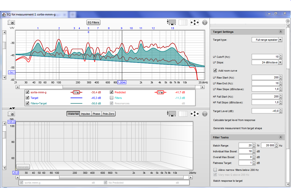Enable Allow narrow filters below 200 Hz
291x188 pixels.
(x=215, y=169)
